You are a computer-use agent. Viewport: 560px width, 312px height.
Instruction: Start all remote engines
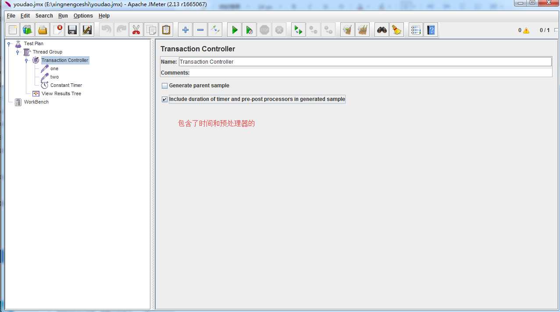click(x=298, y=30)
